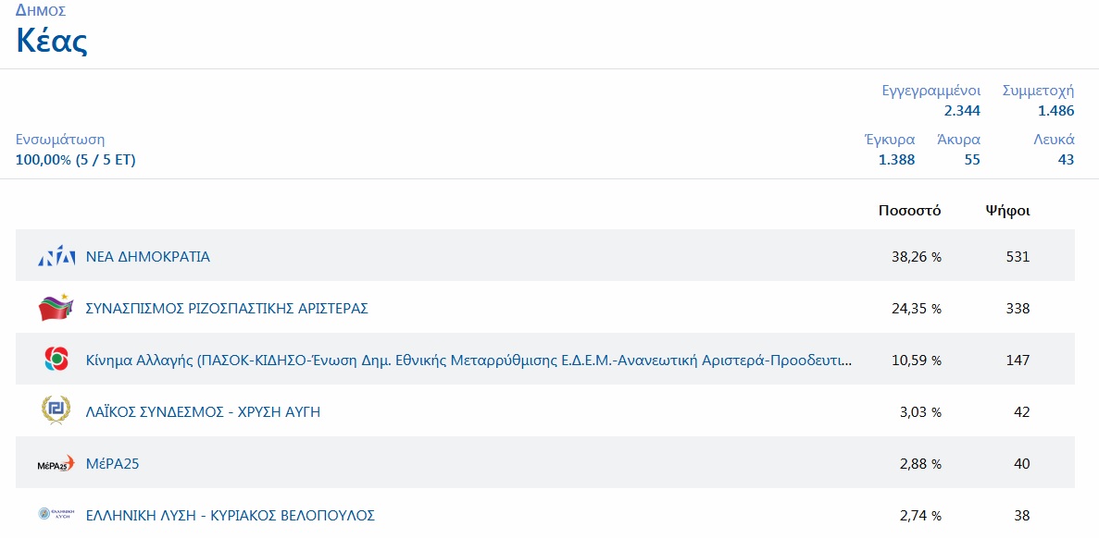Open ΛΑΪΚΟΣ ΣΥΝΔΕΣΜΟΣ - ΧΡΥΣΗ ΑΥΓΗ link
The width and height of the screenshot is (1099, 538).
[203, 412]
